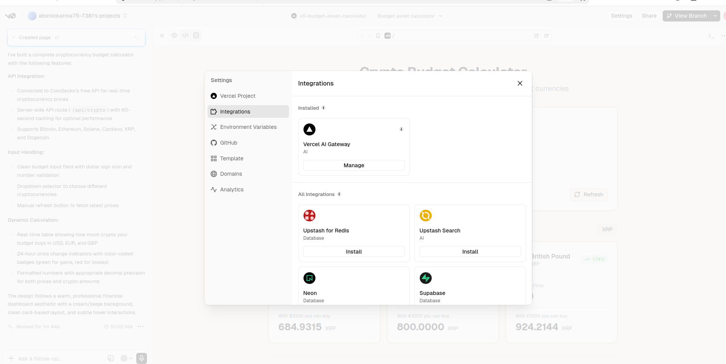Expand the View Branch dropdown arrow

(x=715, y=16)
